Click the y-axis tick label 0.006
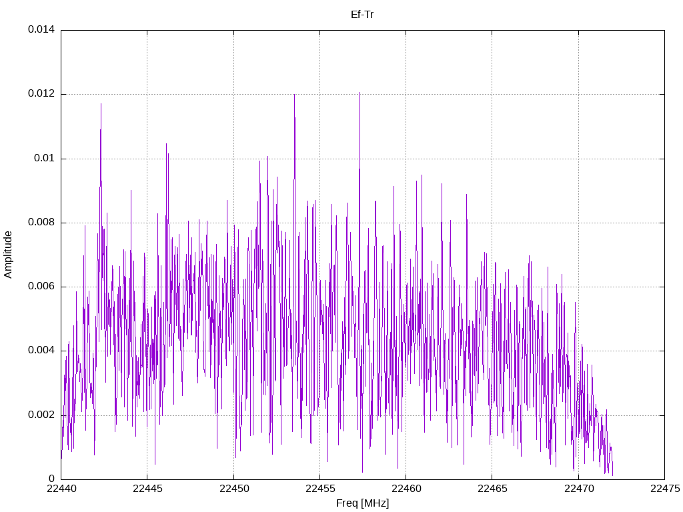 click(41, 287)
